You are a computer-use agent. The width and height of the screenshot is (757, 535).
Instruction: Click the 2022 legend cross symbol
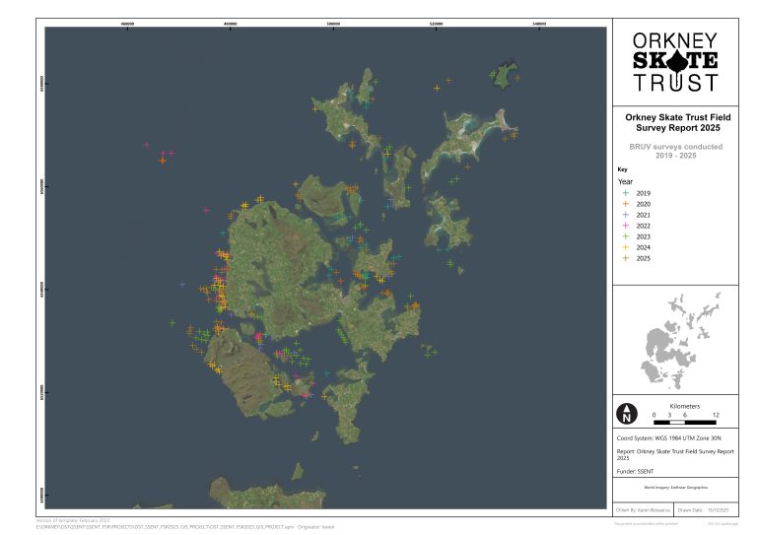[623, 226]
